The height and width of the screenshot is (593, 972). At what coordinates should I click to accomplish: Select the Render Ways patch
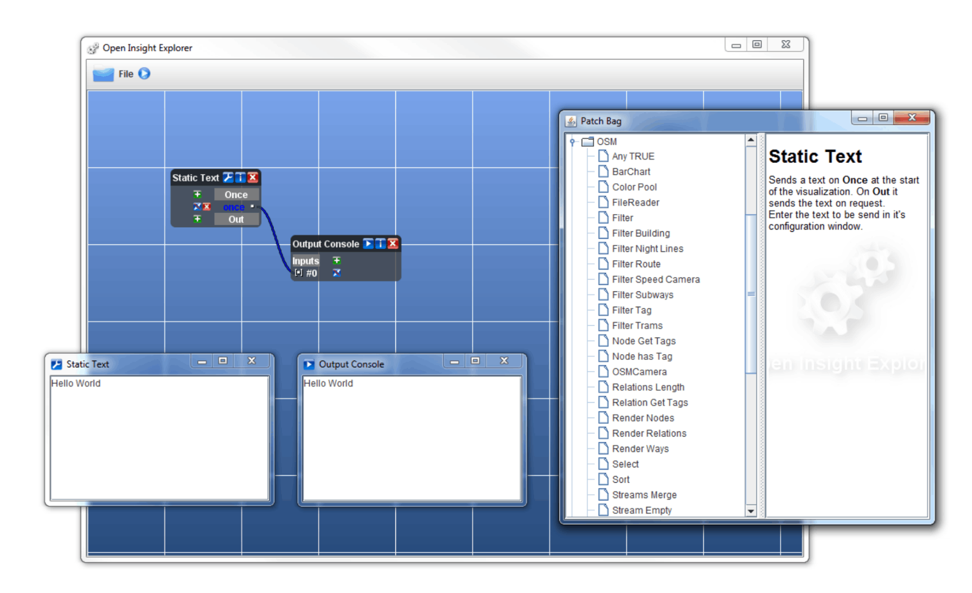(x=640, y=449)
